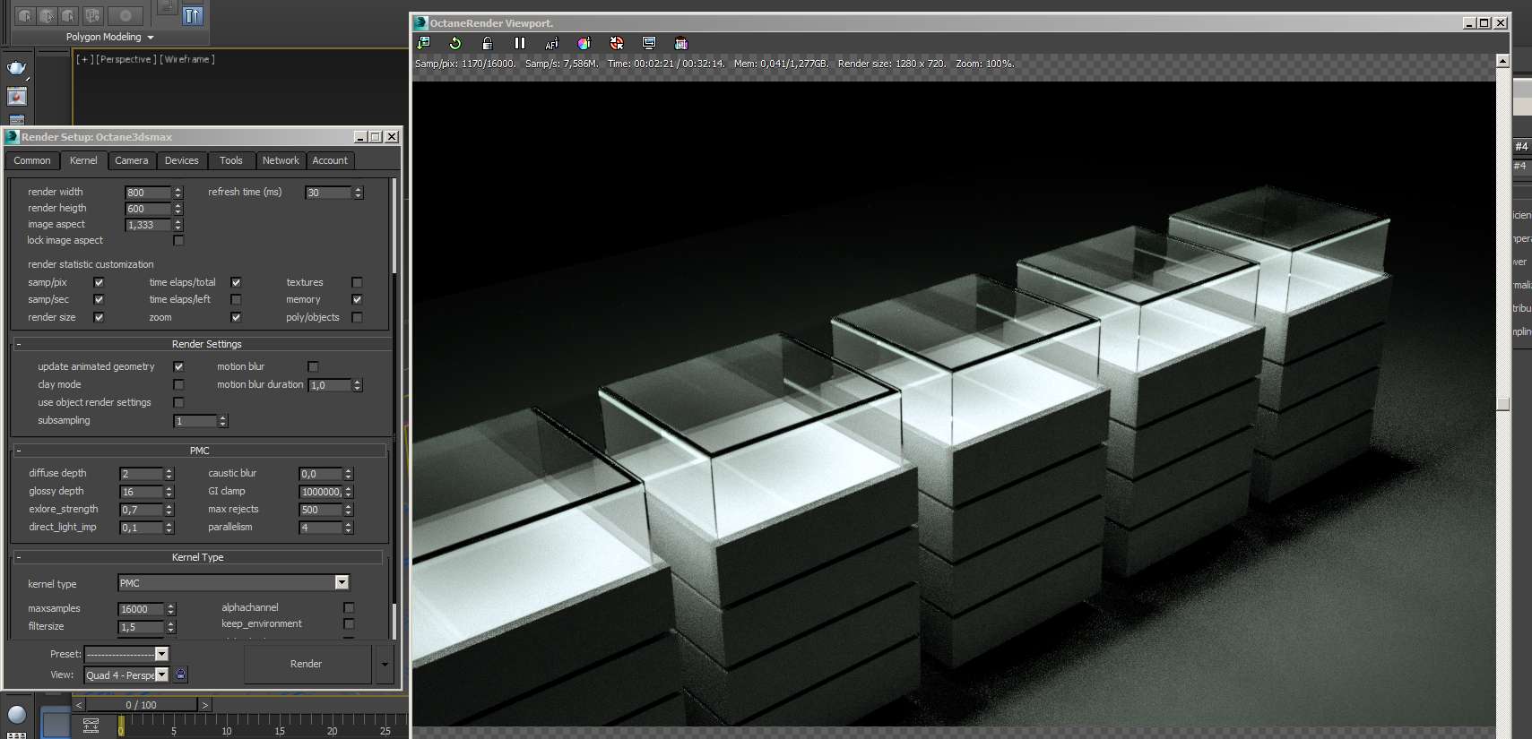Click the 0 / 100 time slider handle
Image resolution: width=1532 pixels, height=739 pixels.
pyautogui.click(x=141, y=705)
